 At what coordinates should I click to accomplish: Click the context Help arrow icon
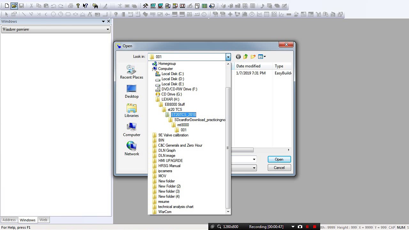point(85,6)
